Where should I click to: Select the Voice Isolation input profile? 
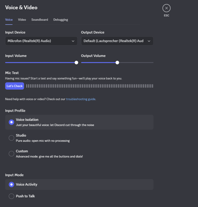coord(79,122)
